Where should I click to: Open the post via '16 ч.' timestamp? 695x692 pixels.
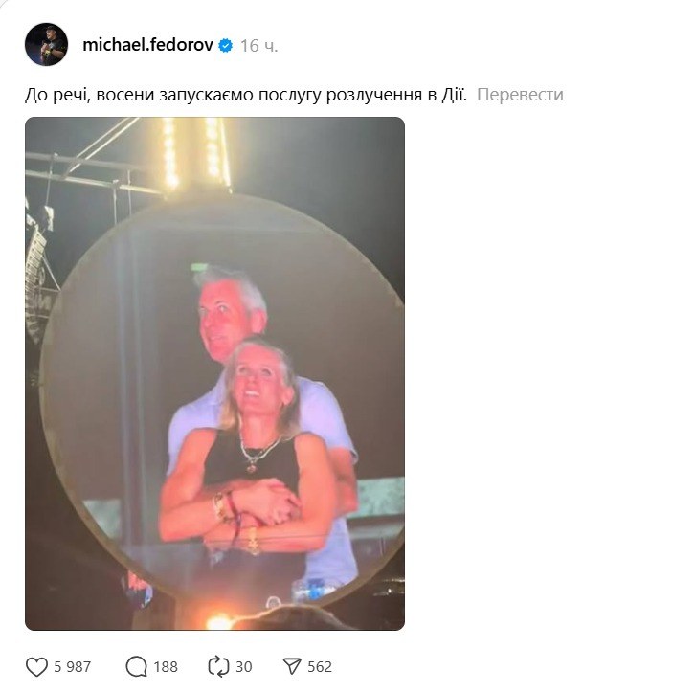point(258,46)
